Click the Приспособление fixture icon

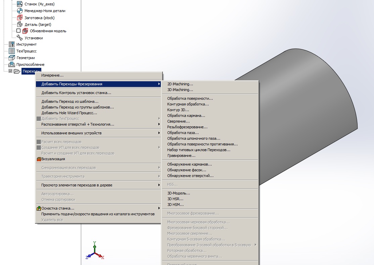coord(11,64)
